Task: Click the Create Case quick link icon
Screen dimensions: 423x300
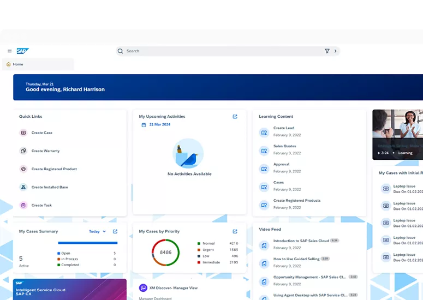Action: 23,133
